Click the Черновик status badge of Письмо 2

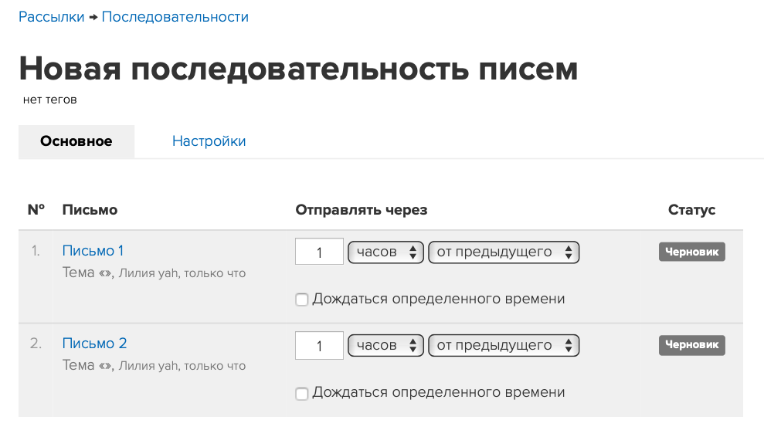692,345
